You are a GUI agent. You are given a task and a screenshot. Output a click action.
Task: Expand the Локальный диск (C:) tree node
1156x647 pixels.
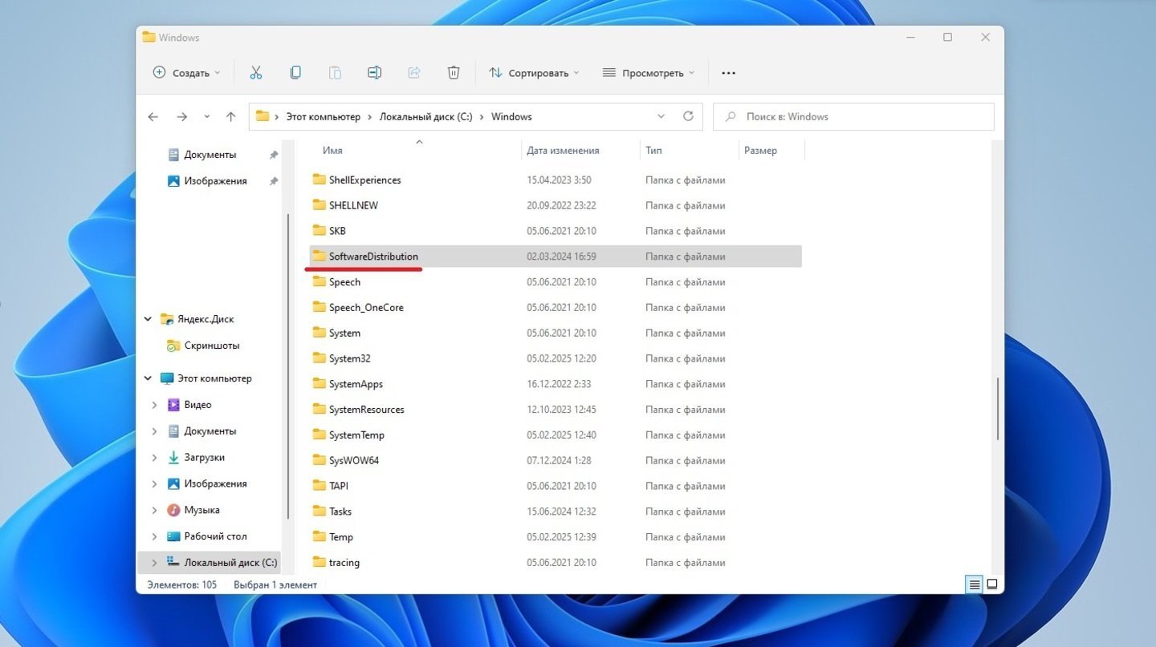pyautogui.click(x=154, y=563)
